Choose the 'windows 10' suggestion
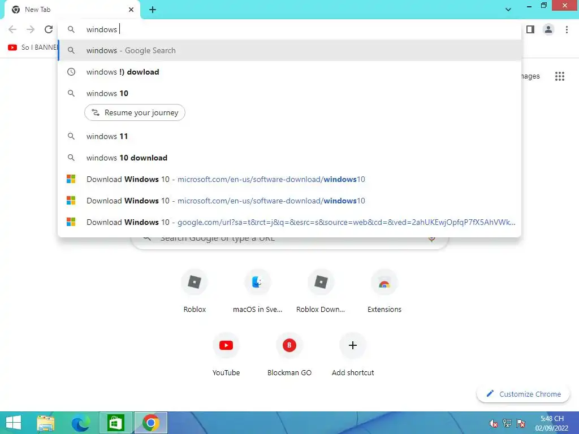579x434 pixels. [x=289, y=93]
